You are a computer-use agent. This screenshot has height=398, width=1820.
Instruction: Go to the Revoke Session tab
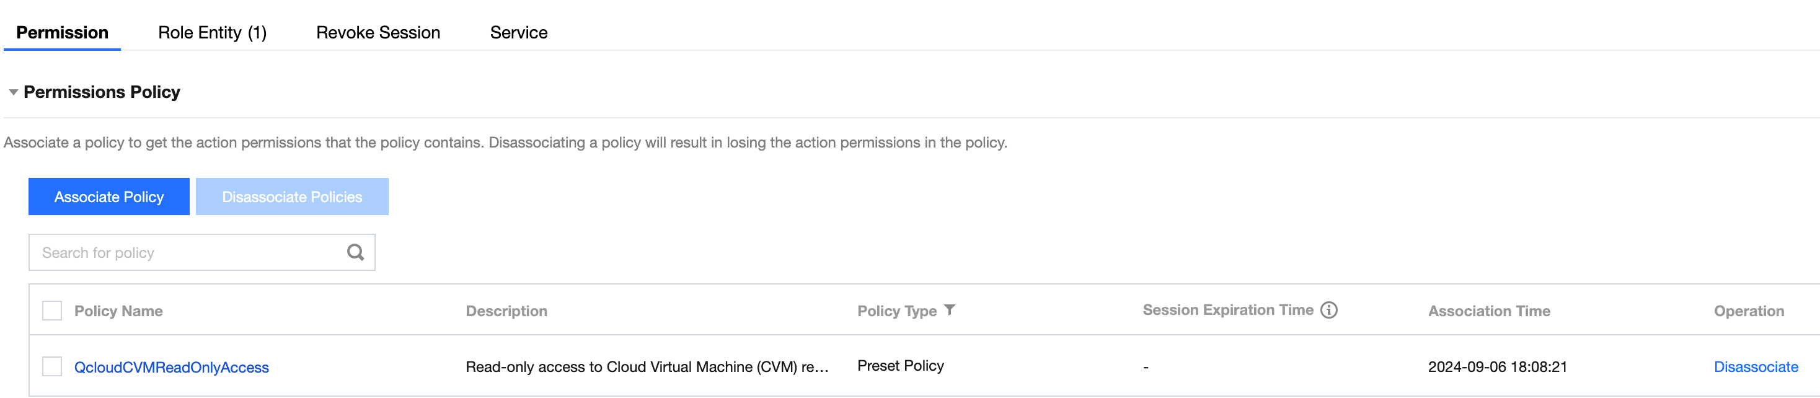point(378,32)
